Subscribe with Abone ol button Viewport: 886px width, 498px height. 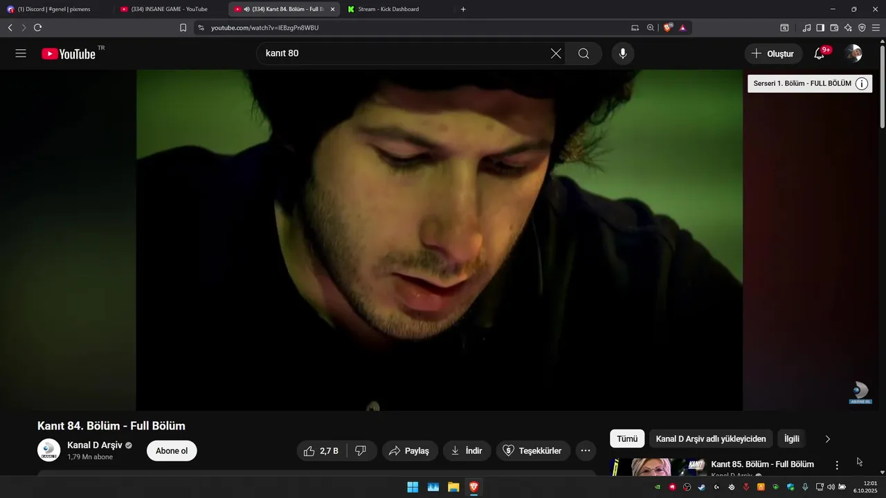172,451
